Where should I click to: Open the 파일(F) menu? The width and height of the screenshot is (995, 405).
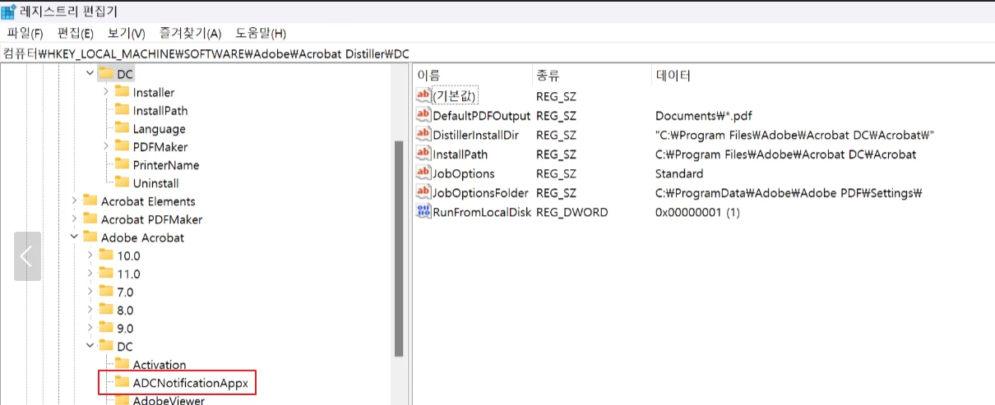coord(25,33)
